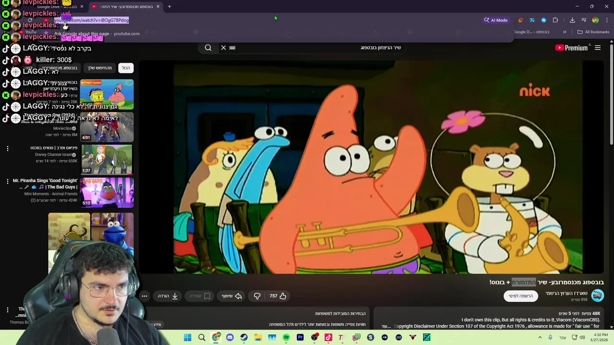
Task: Open the Transformers One Movieclips thumbnail
Action: (x=107, y=127)
